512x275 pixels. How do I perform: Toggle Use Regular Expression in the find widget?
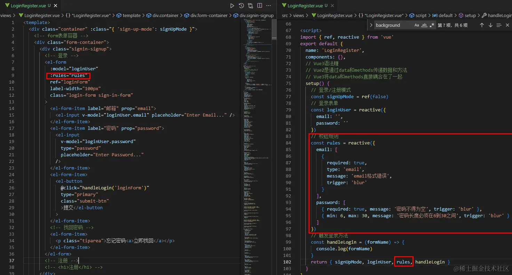(432, 25)
